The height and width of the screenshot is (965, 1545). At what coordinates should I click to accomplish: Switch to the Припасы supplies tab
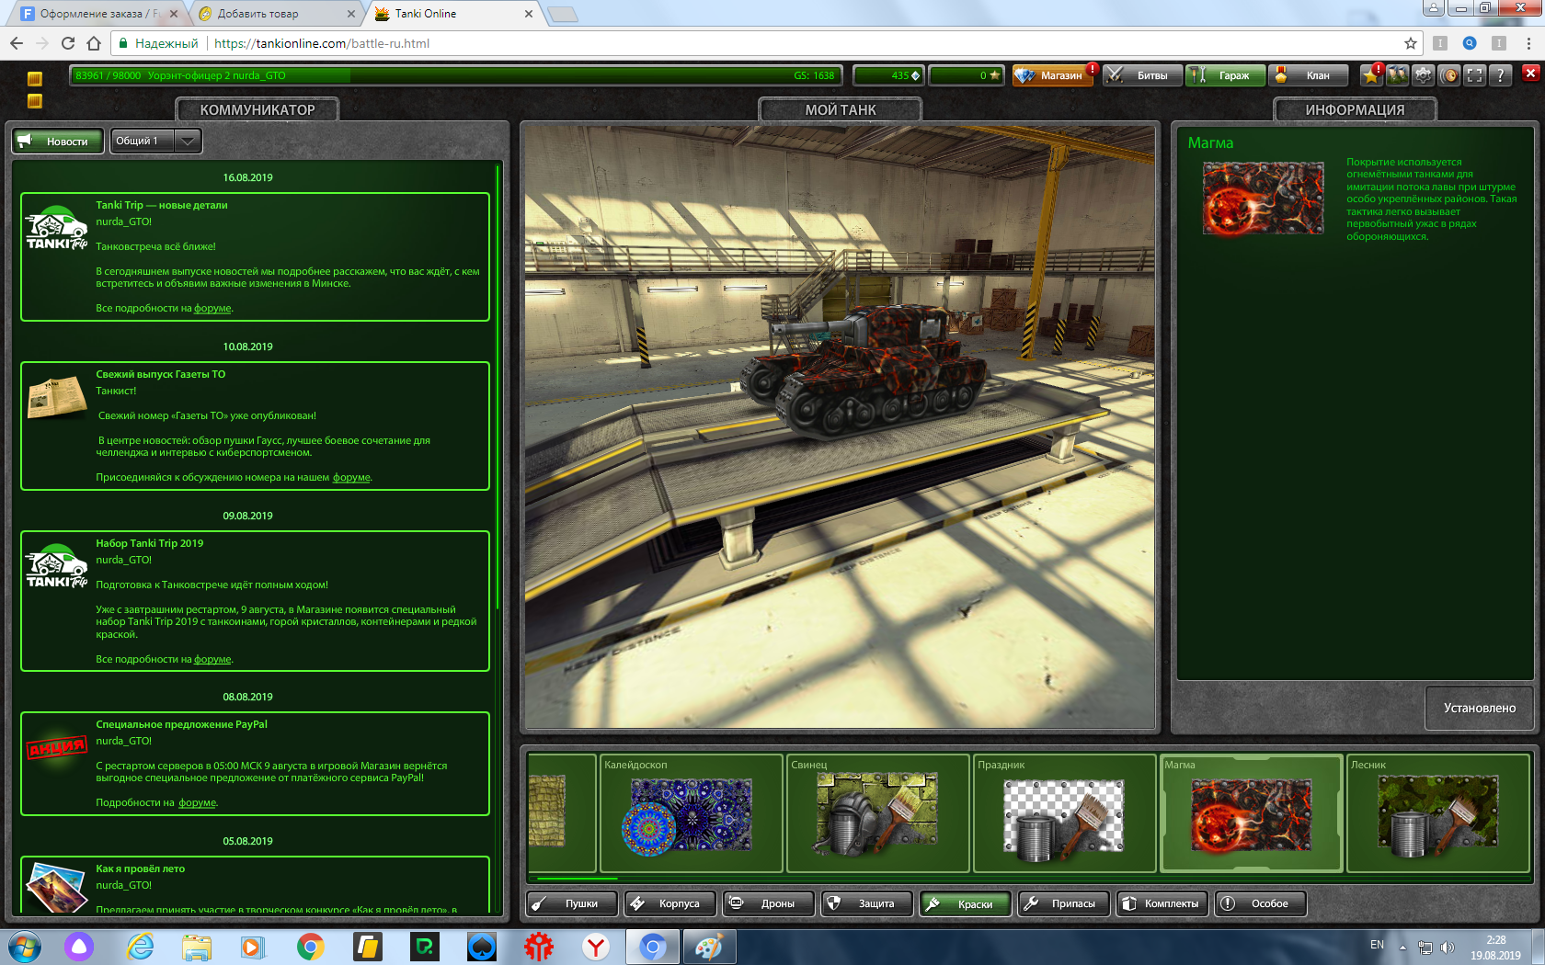[x=1064, y=903]
